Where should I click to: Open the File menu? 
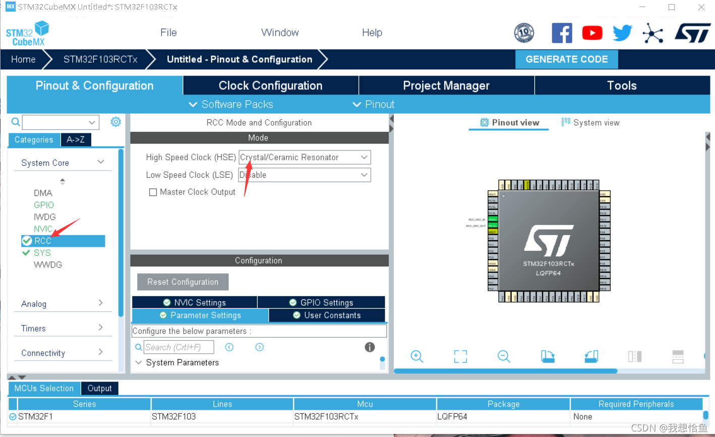point(168,33)
